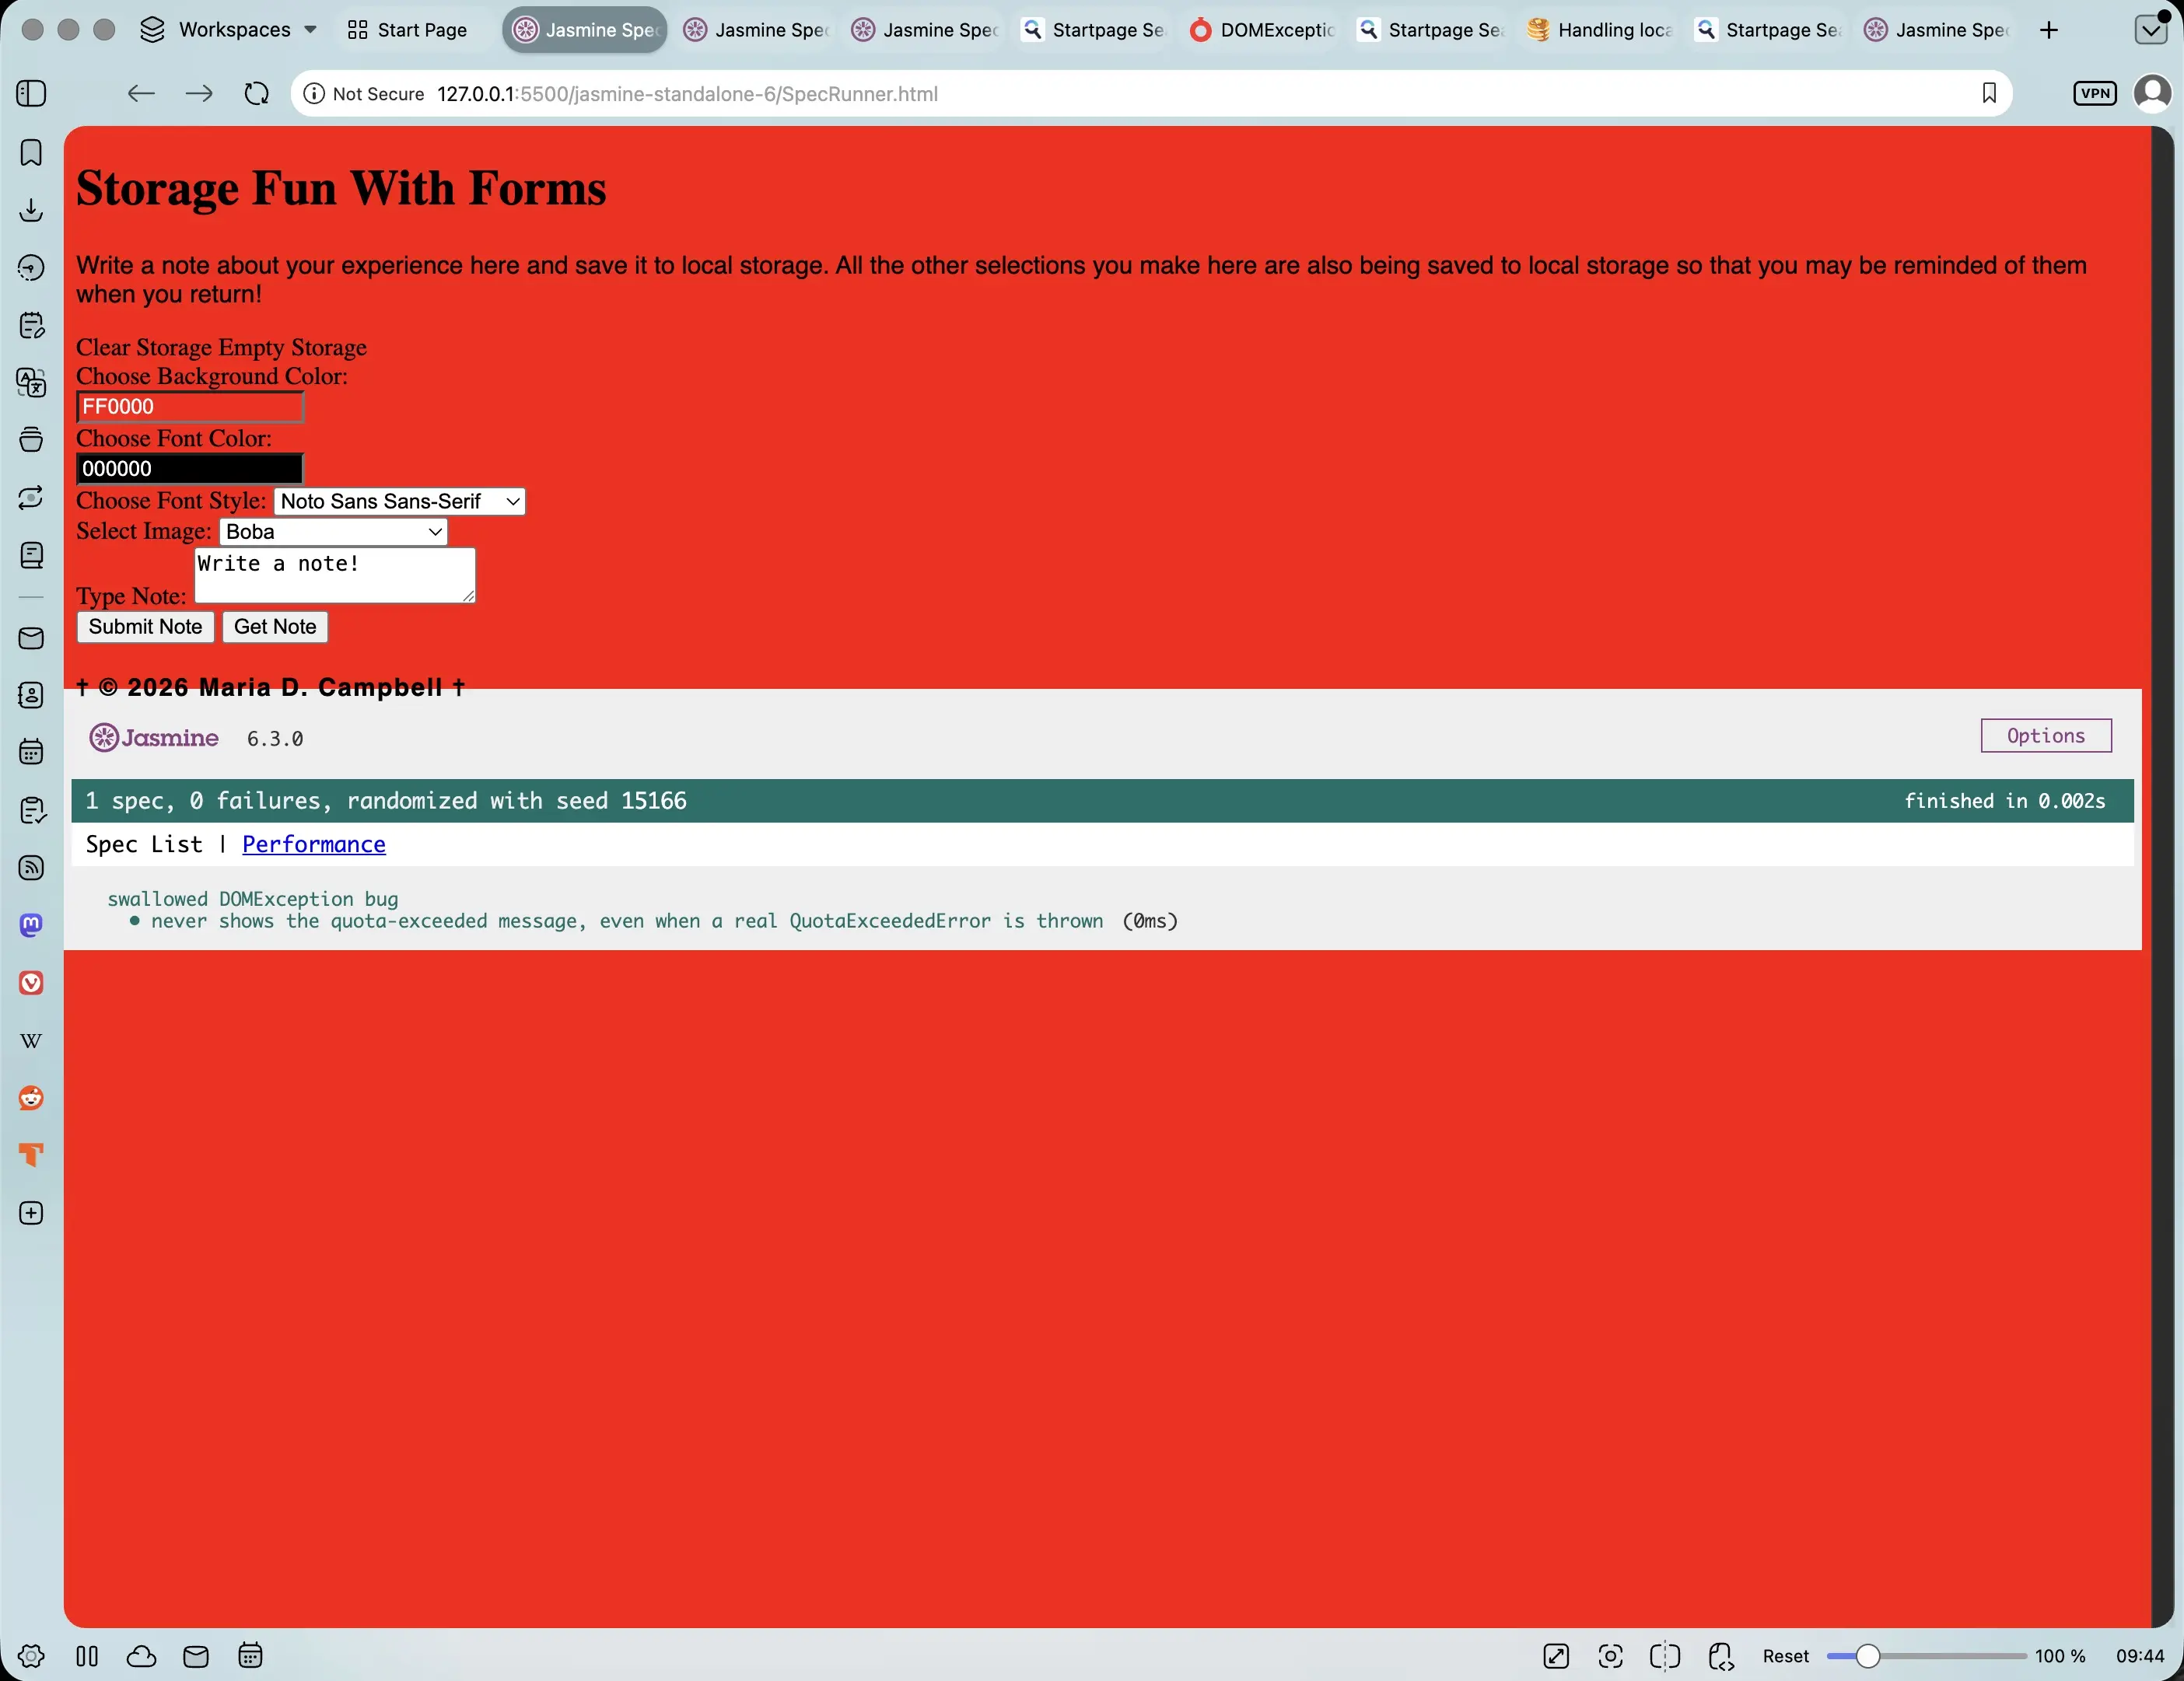Screen dimensions: 2184x1681
Task: Open the Select Image dropdown
Action: 333,532
